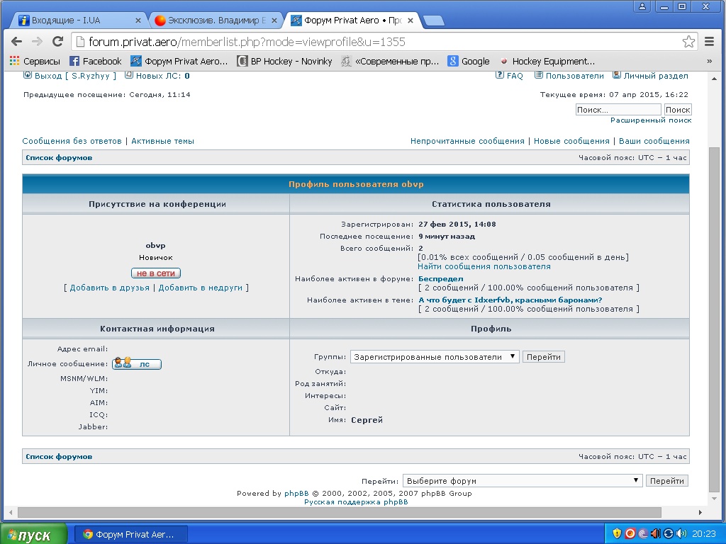Screen dimensions: 726x544
Task: Open the 'Выберите форум' jump dropdown
Action: pyautogui.click(x=523, y=481)
